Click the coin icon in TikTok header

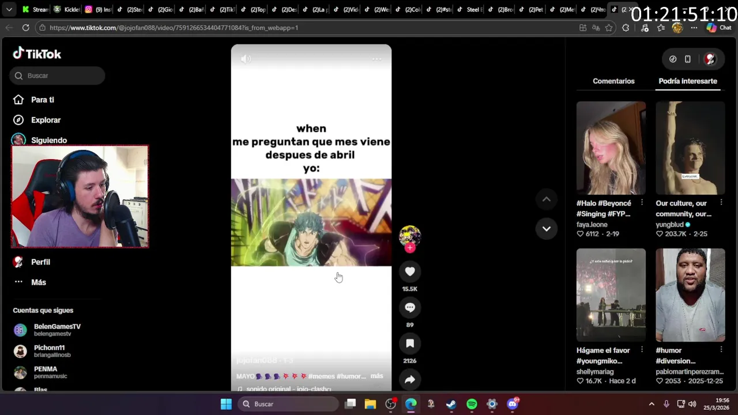(673, 59)
